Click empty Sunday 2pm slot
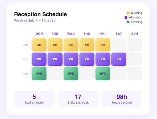157x119 pixels. 135,59
